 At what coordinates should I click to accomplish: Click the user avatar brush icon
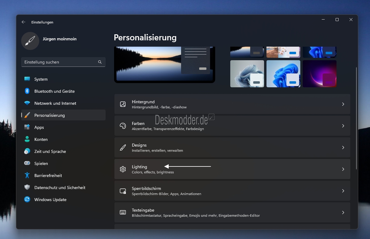30,41
